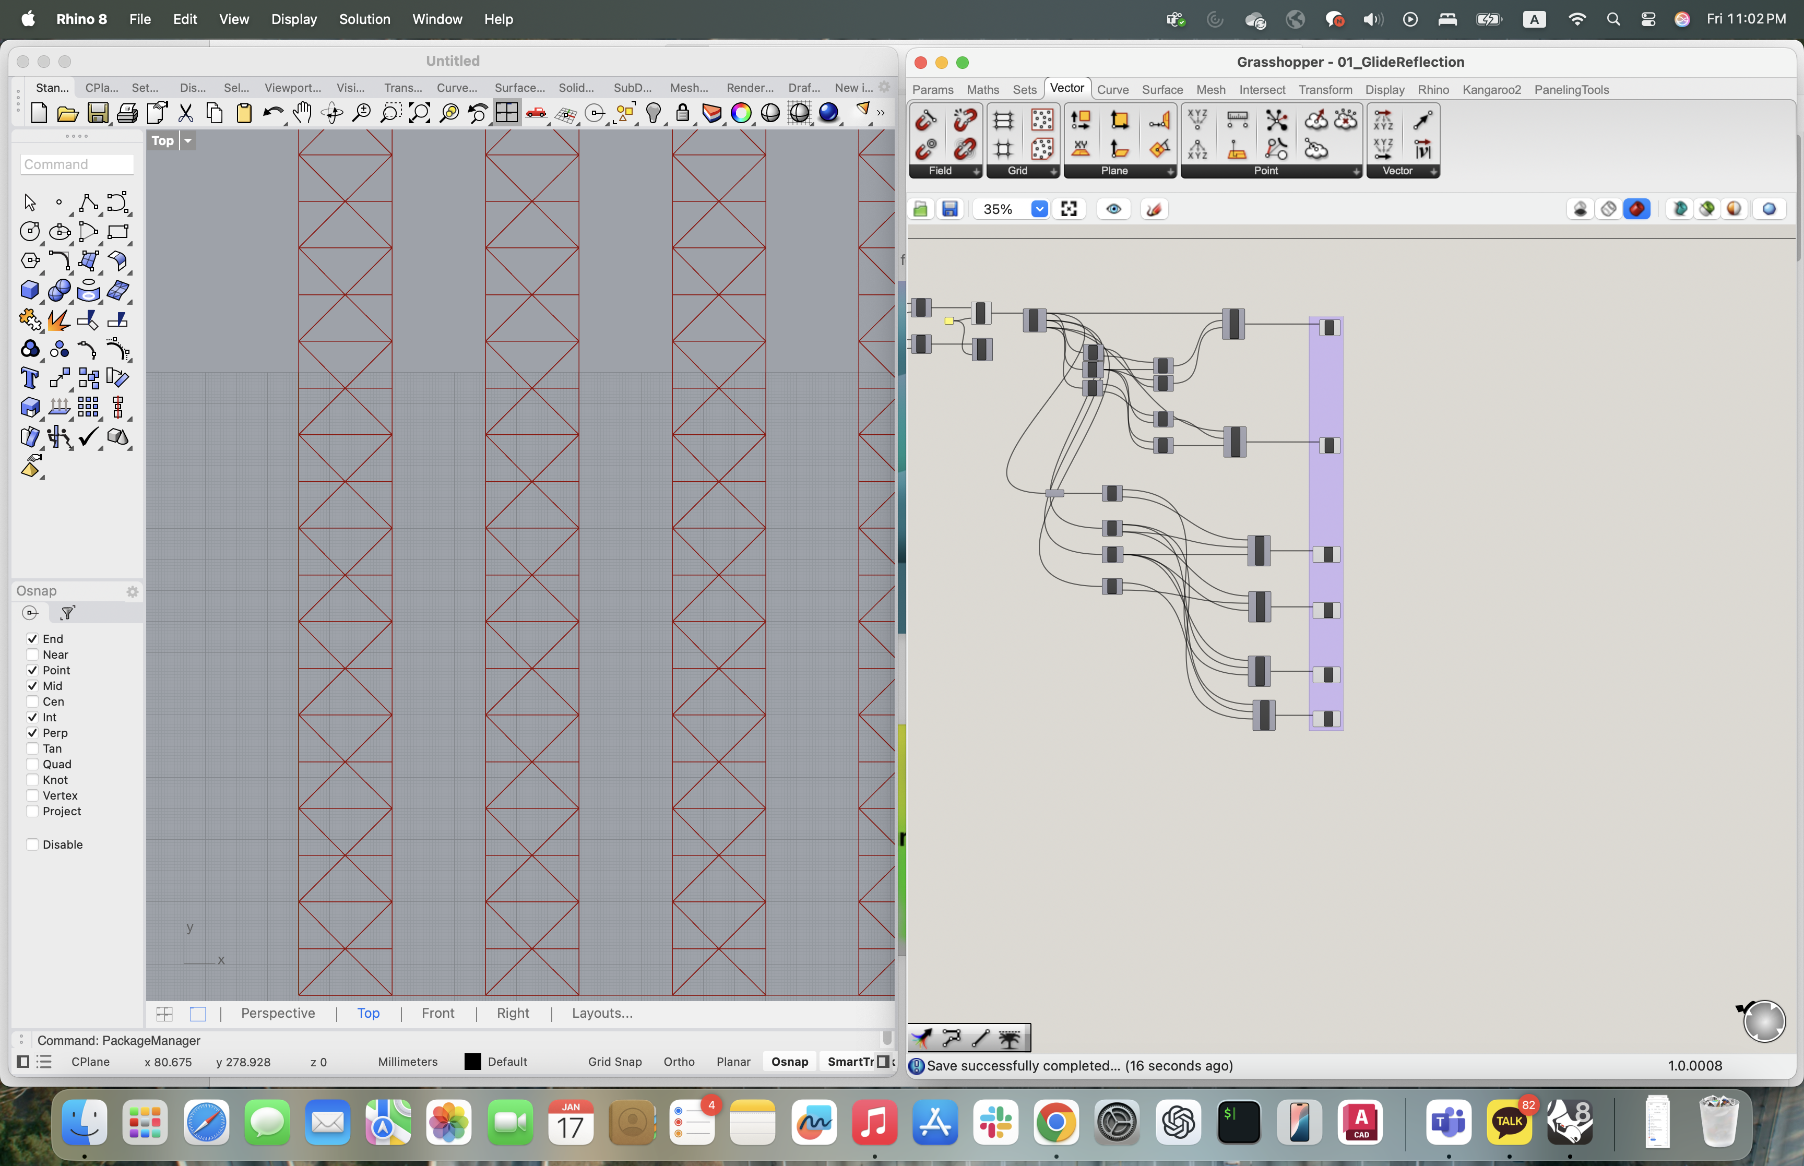The image size is (1804, 1166).
Task: Click the Grasshopper zoom extents icon
Action: point(1068,209)
